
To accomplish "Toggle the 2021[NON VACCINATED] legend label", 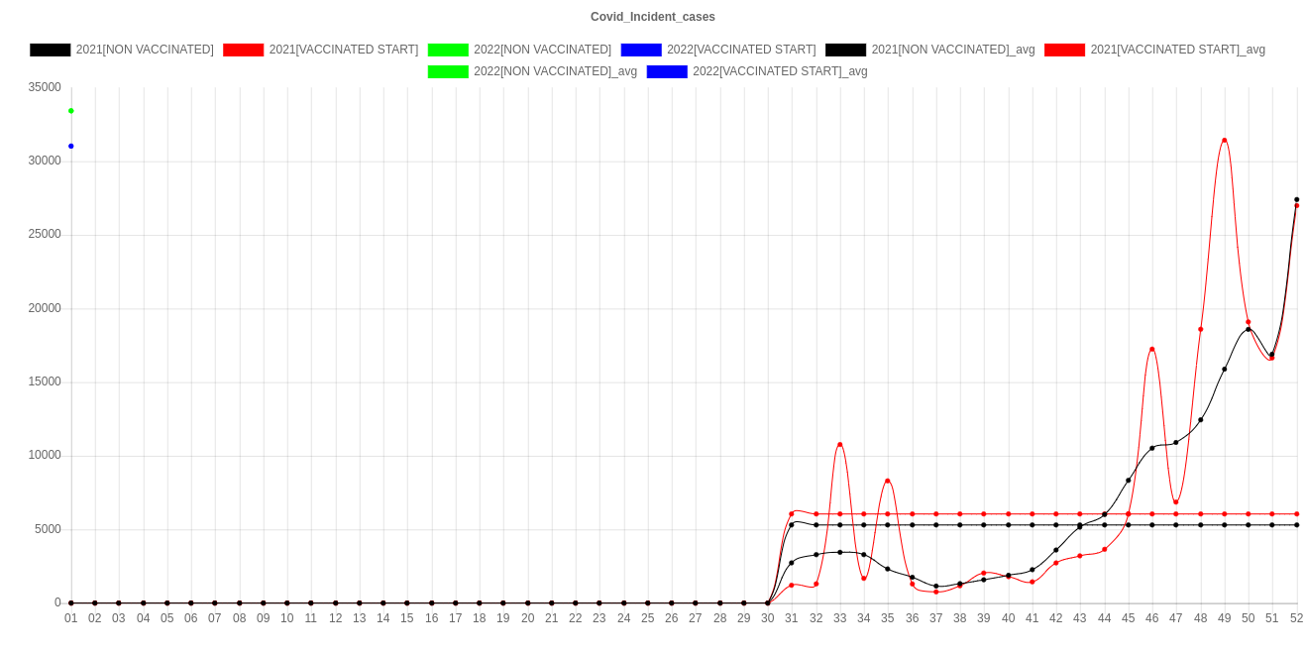I will [145, 50].
